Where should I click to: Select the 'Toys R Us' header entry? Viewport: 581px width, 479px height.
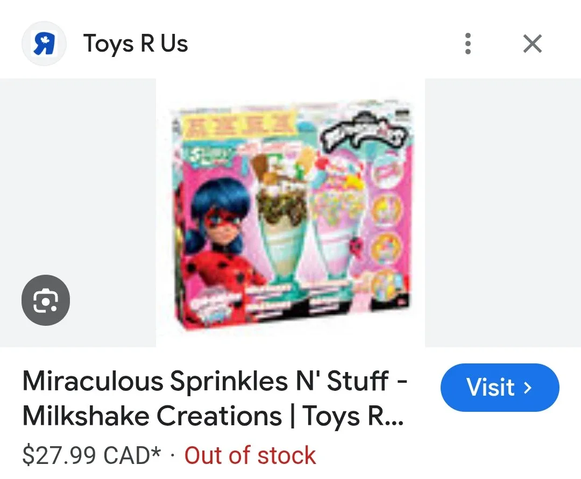click(x=136, y=44)
